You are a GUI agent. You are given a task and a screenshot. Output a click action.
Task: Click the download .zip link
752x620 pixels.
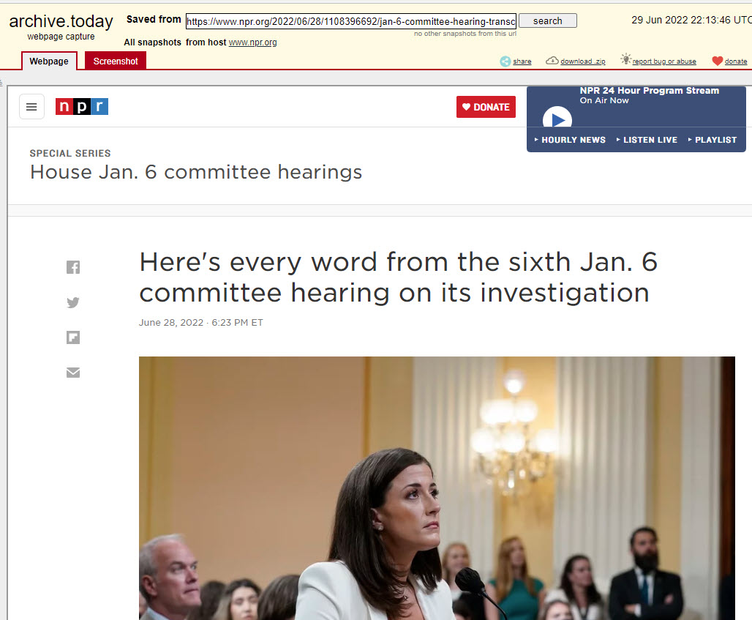583,61
